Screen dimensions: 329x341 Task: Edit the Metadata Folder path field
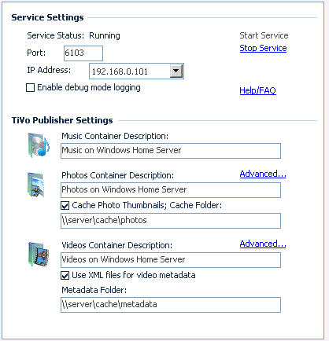pos(171,305)
